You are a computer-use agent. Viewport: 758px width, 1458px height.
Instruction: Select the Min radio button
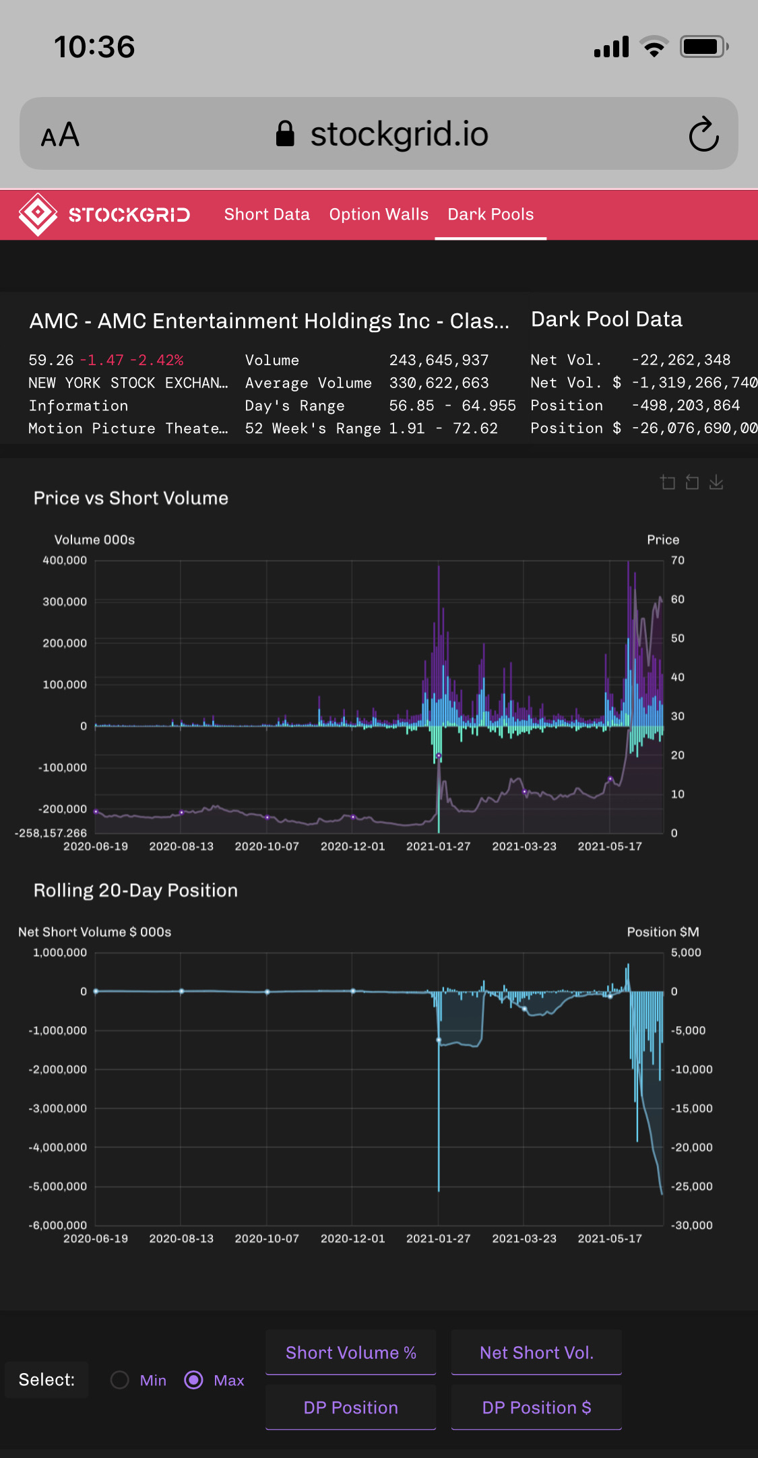click(120, 1380)
